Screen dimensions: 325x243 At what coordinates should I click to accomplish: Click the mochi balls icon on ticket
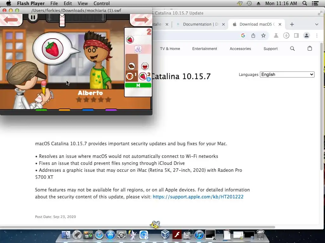point(138,49)
